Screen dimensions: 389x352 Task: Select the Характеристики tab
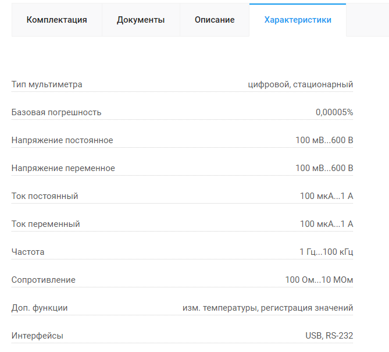pos(298,20)
